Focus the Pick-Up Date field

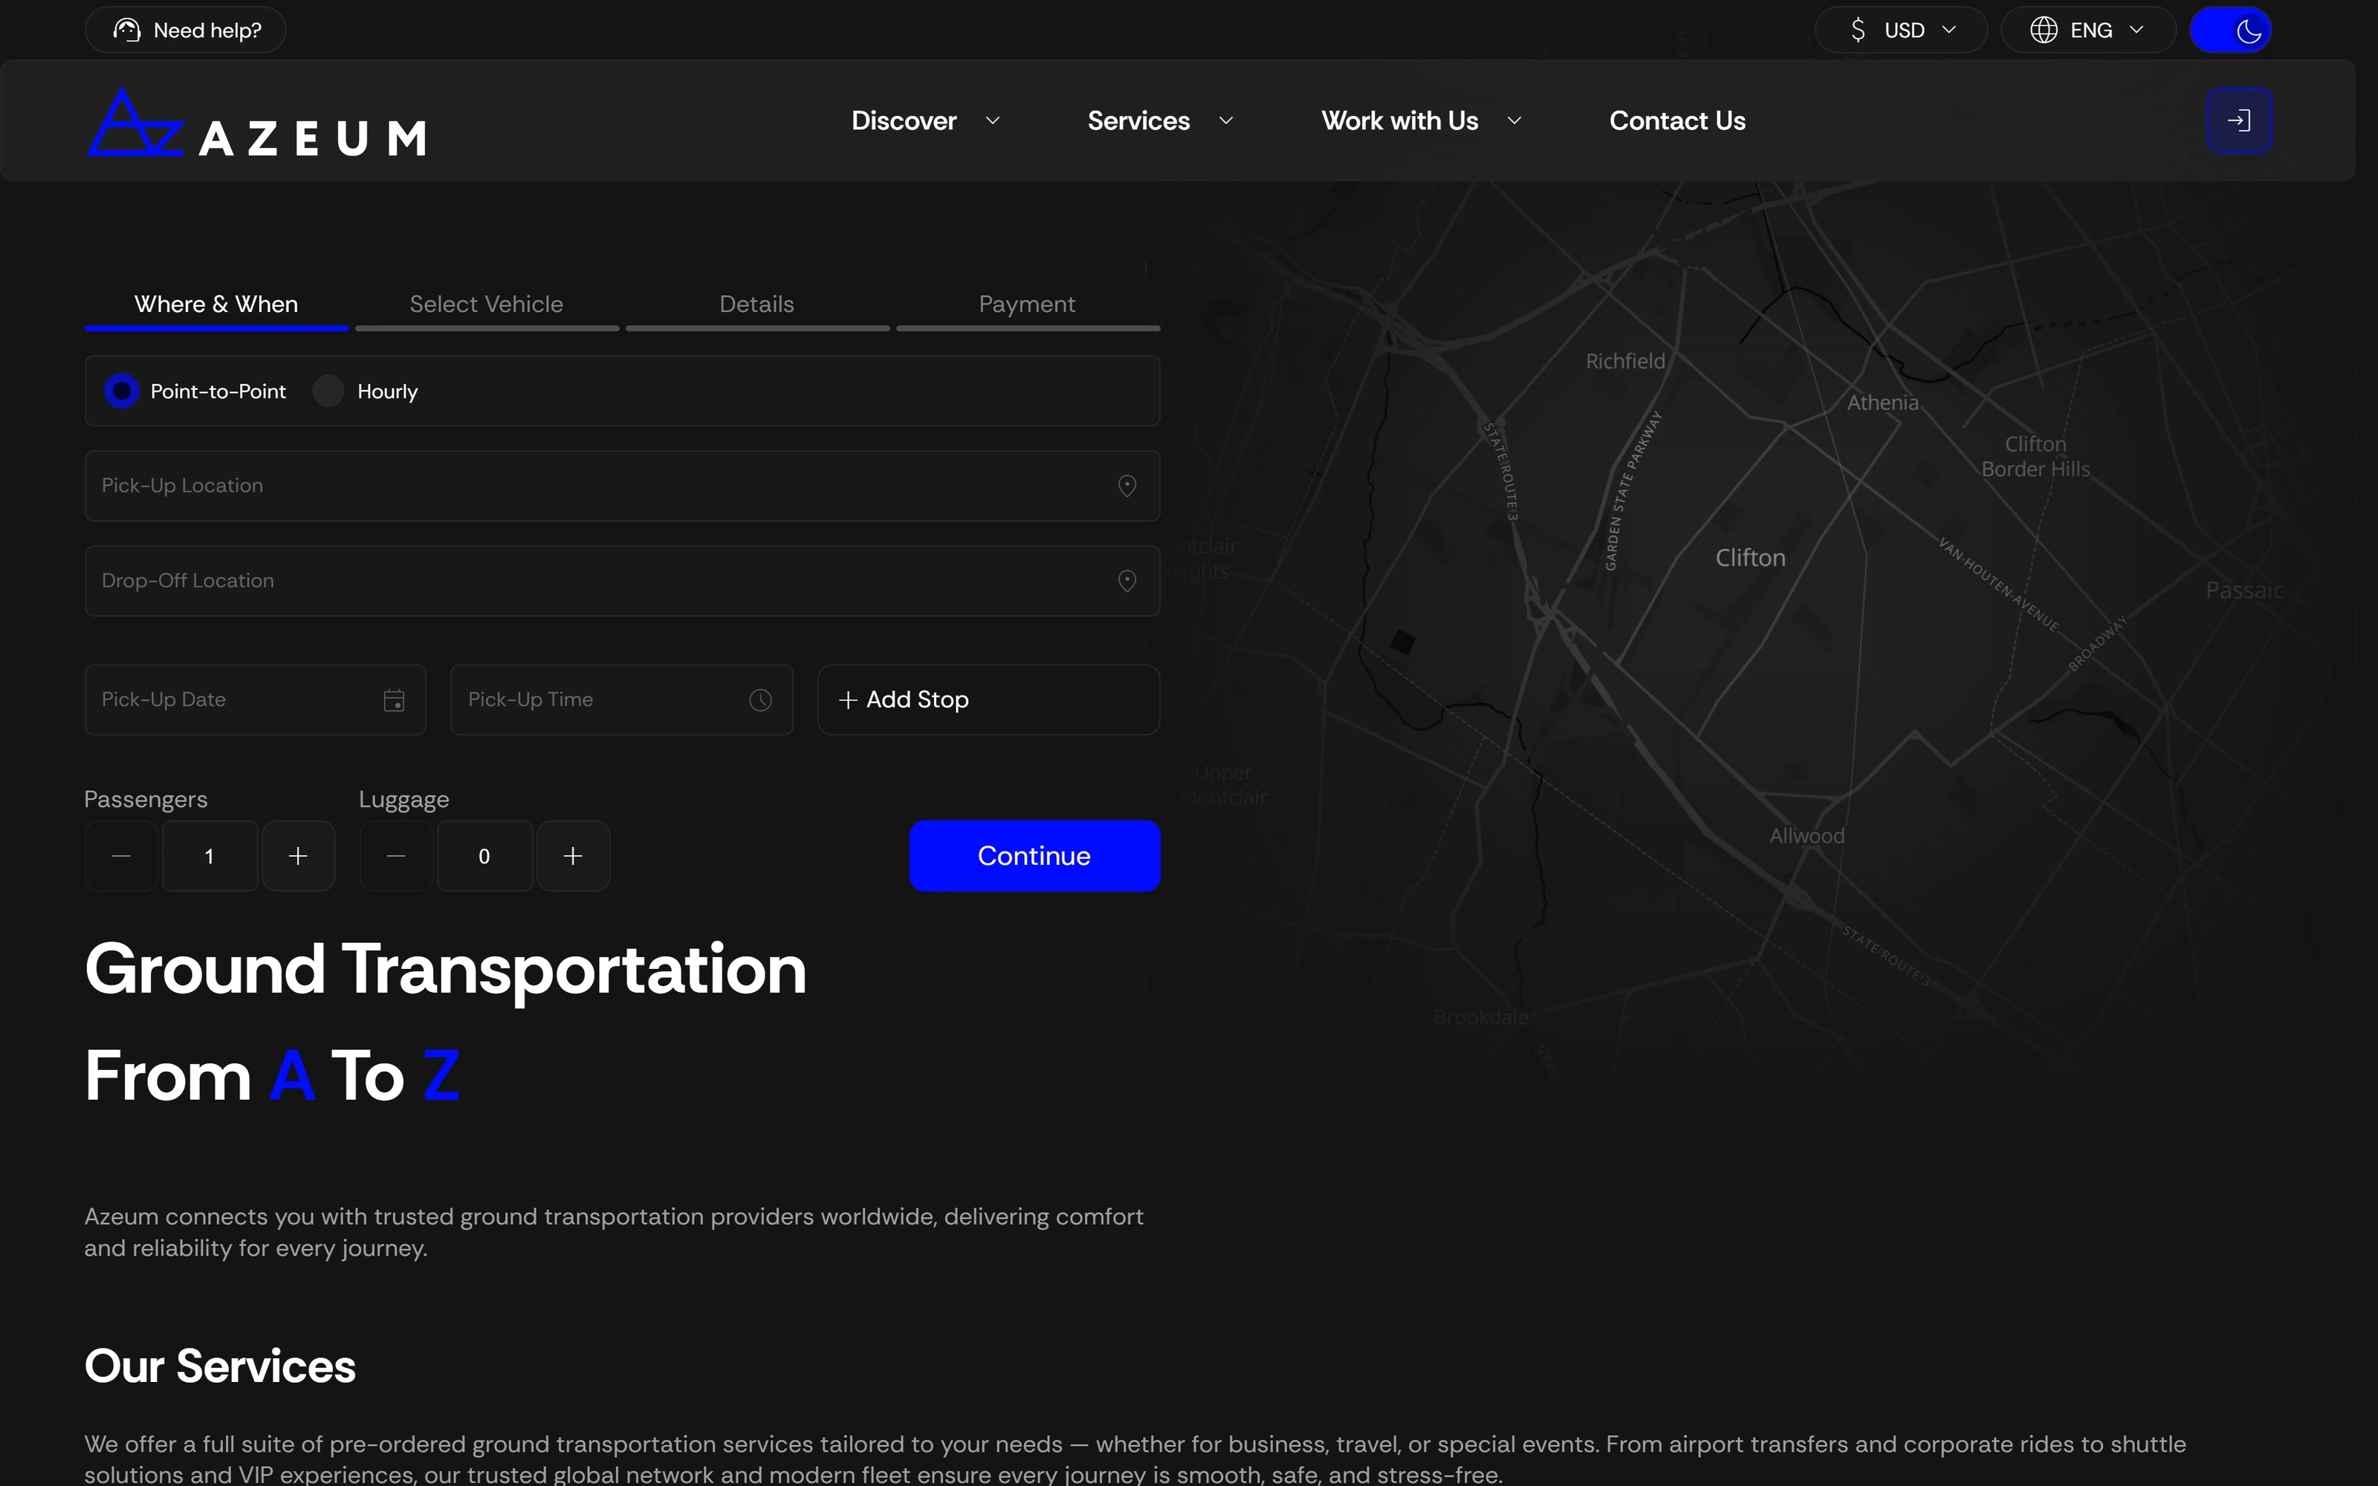[256, 700]
